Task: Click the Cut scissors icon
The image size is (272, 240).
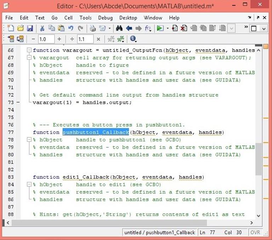Action: pos(42,28)
